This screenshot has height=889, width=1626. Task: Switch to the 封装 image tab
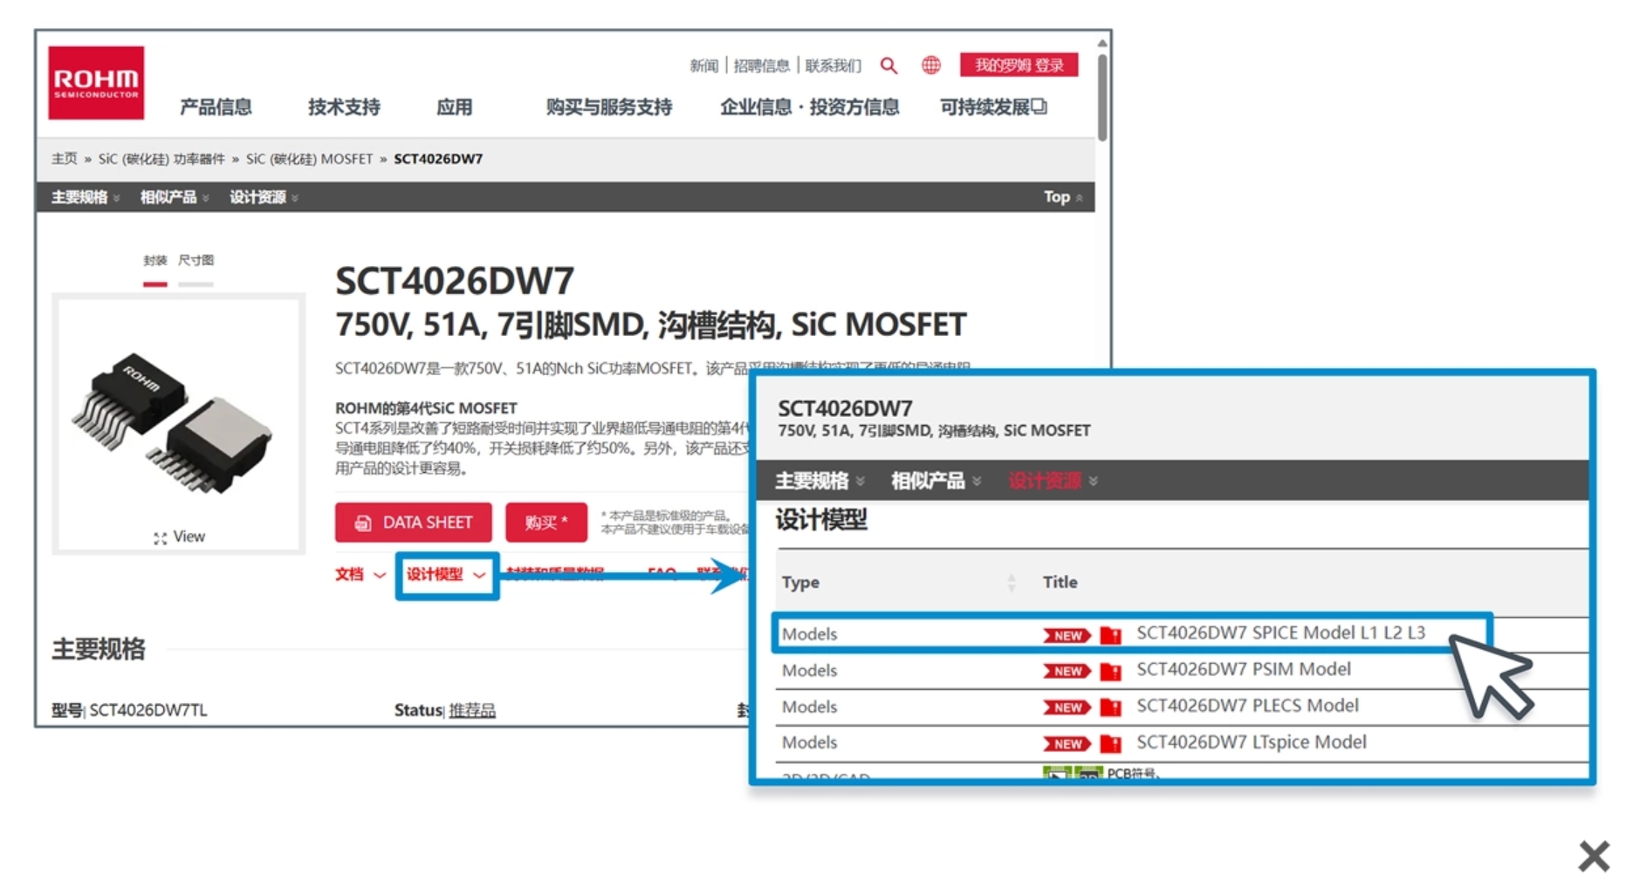point(154,261)
